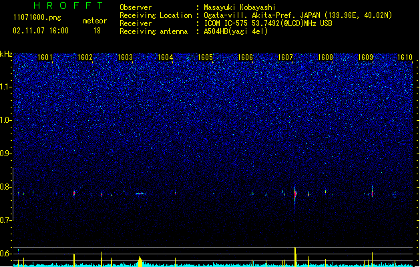Click the 1610 time axis label
This screenshot has width=420, height=267.
[x=405, y=57]
